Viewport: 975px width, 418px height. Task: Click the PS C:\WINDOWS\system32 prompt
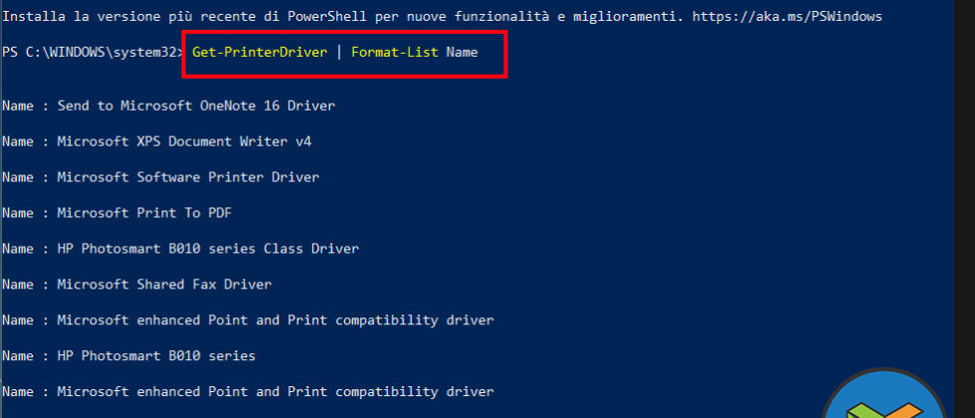click(x=92, y=52)
